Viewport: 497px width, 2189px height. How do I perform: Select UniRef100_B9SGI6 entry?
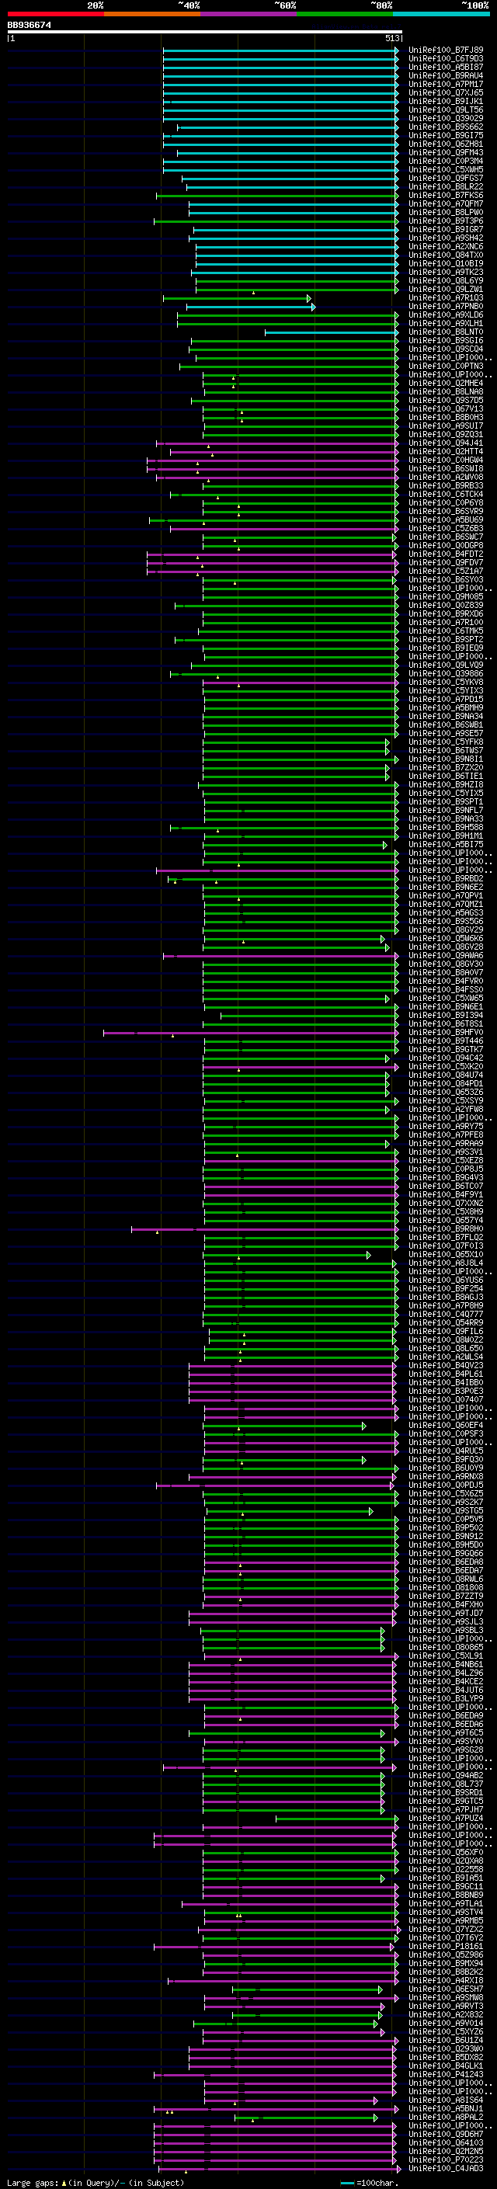tap(446, 340)
